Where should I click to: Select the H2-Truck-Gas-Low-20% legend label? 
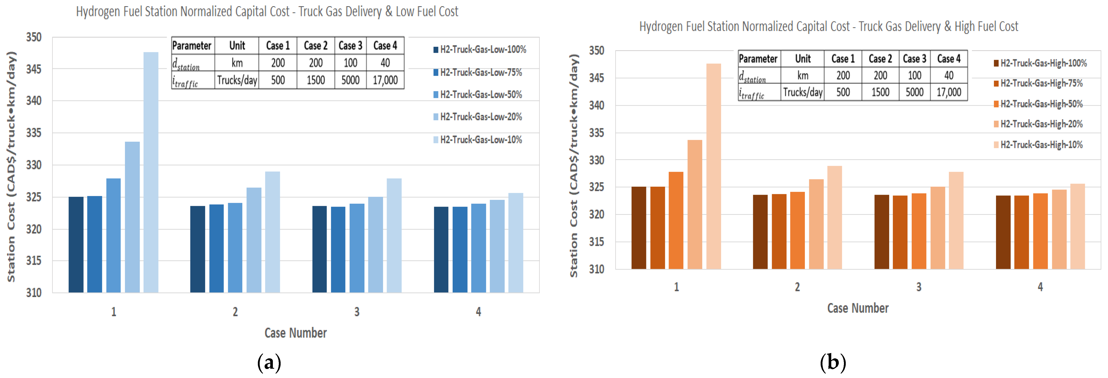pyautogui.click(x=481, y=117)
